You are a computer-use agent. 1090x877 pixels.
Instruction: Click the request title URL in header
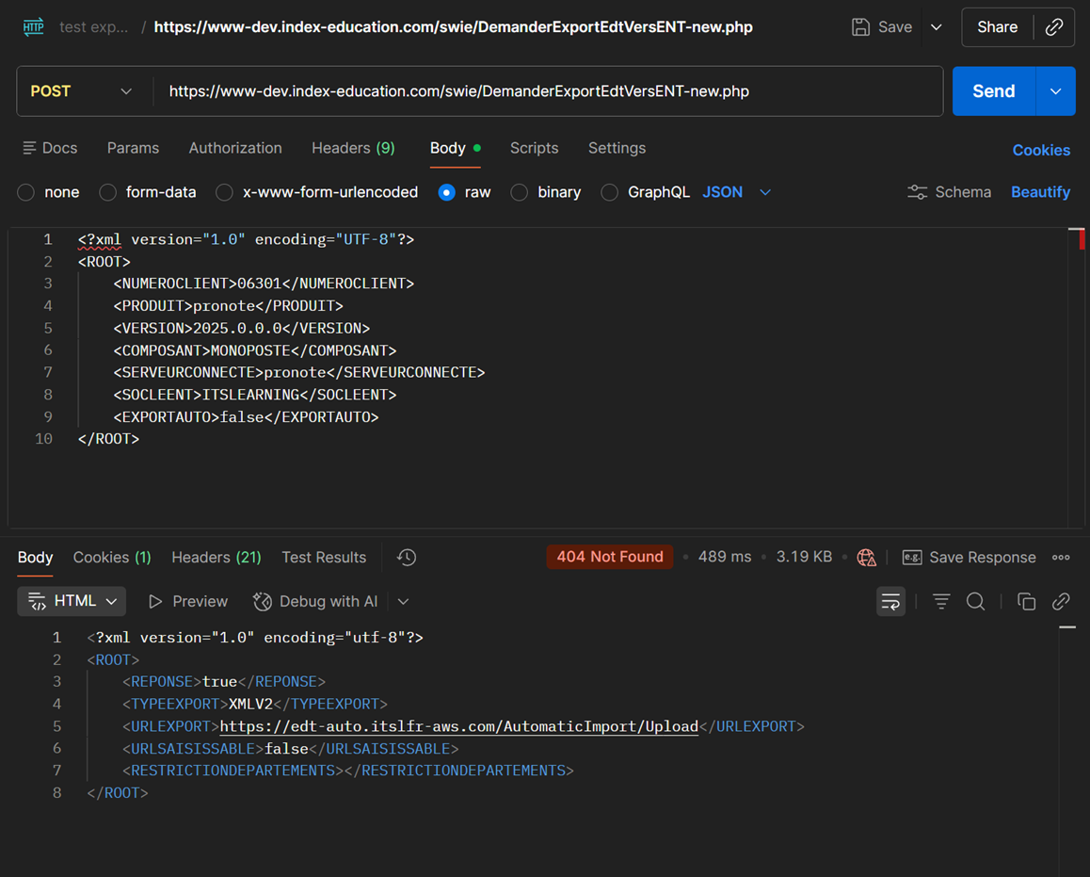(x=454, y=27)
